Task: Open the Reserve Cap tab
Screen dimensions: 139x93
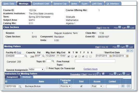Action: [x=60, y=4]
